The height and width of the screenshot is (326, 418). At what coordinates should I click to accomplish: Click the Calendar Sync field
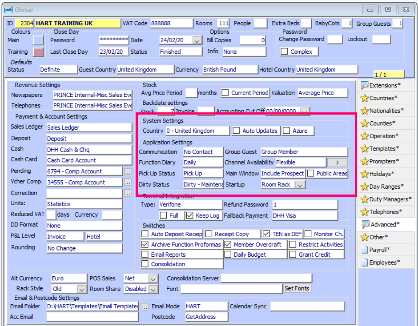pos(307,306)
